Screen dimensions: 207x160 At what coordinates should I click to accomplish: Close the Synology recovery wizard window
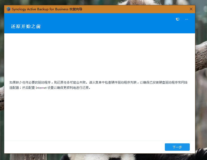pyautogui.click(x=191, y=9)
